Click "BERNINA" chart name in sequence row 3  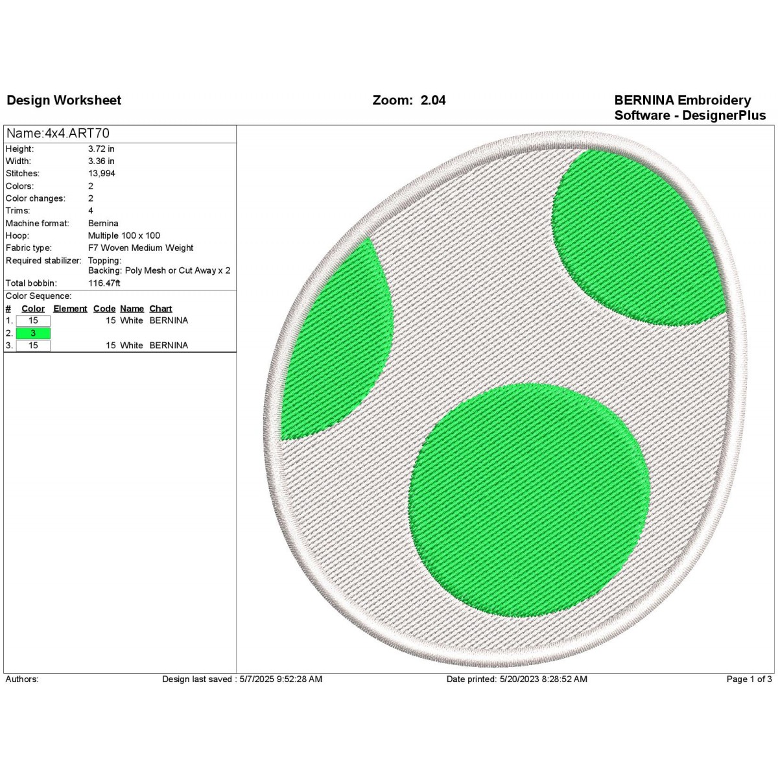click(x=169, y=346)
